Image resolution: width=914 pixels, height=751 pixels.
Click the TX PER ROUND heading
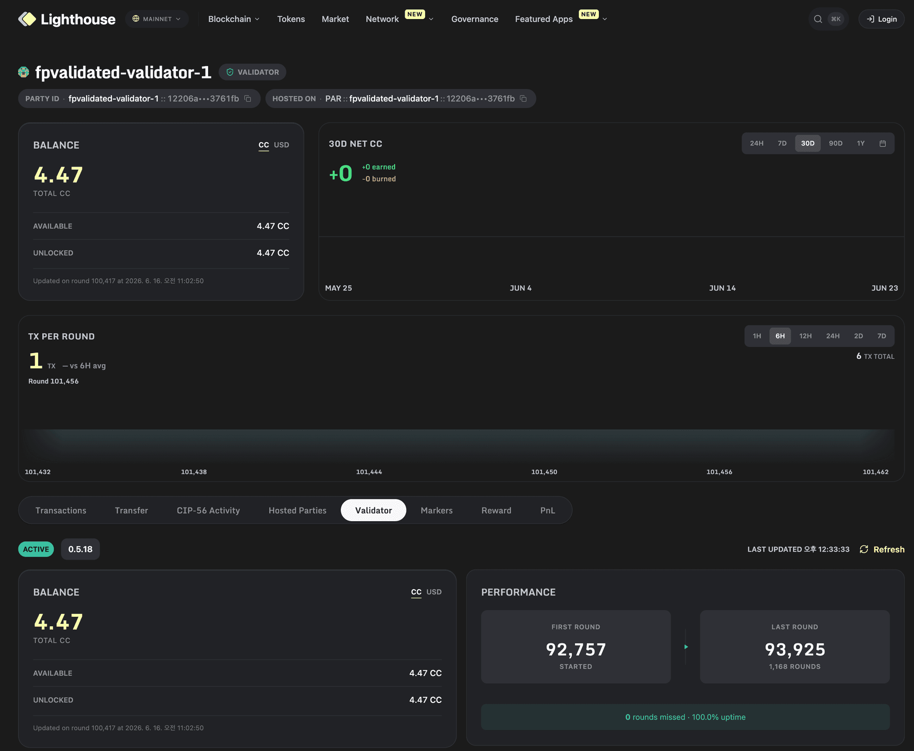61,336
